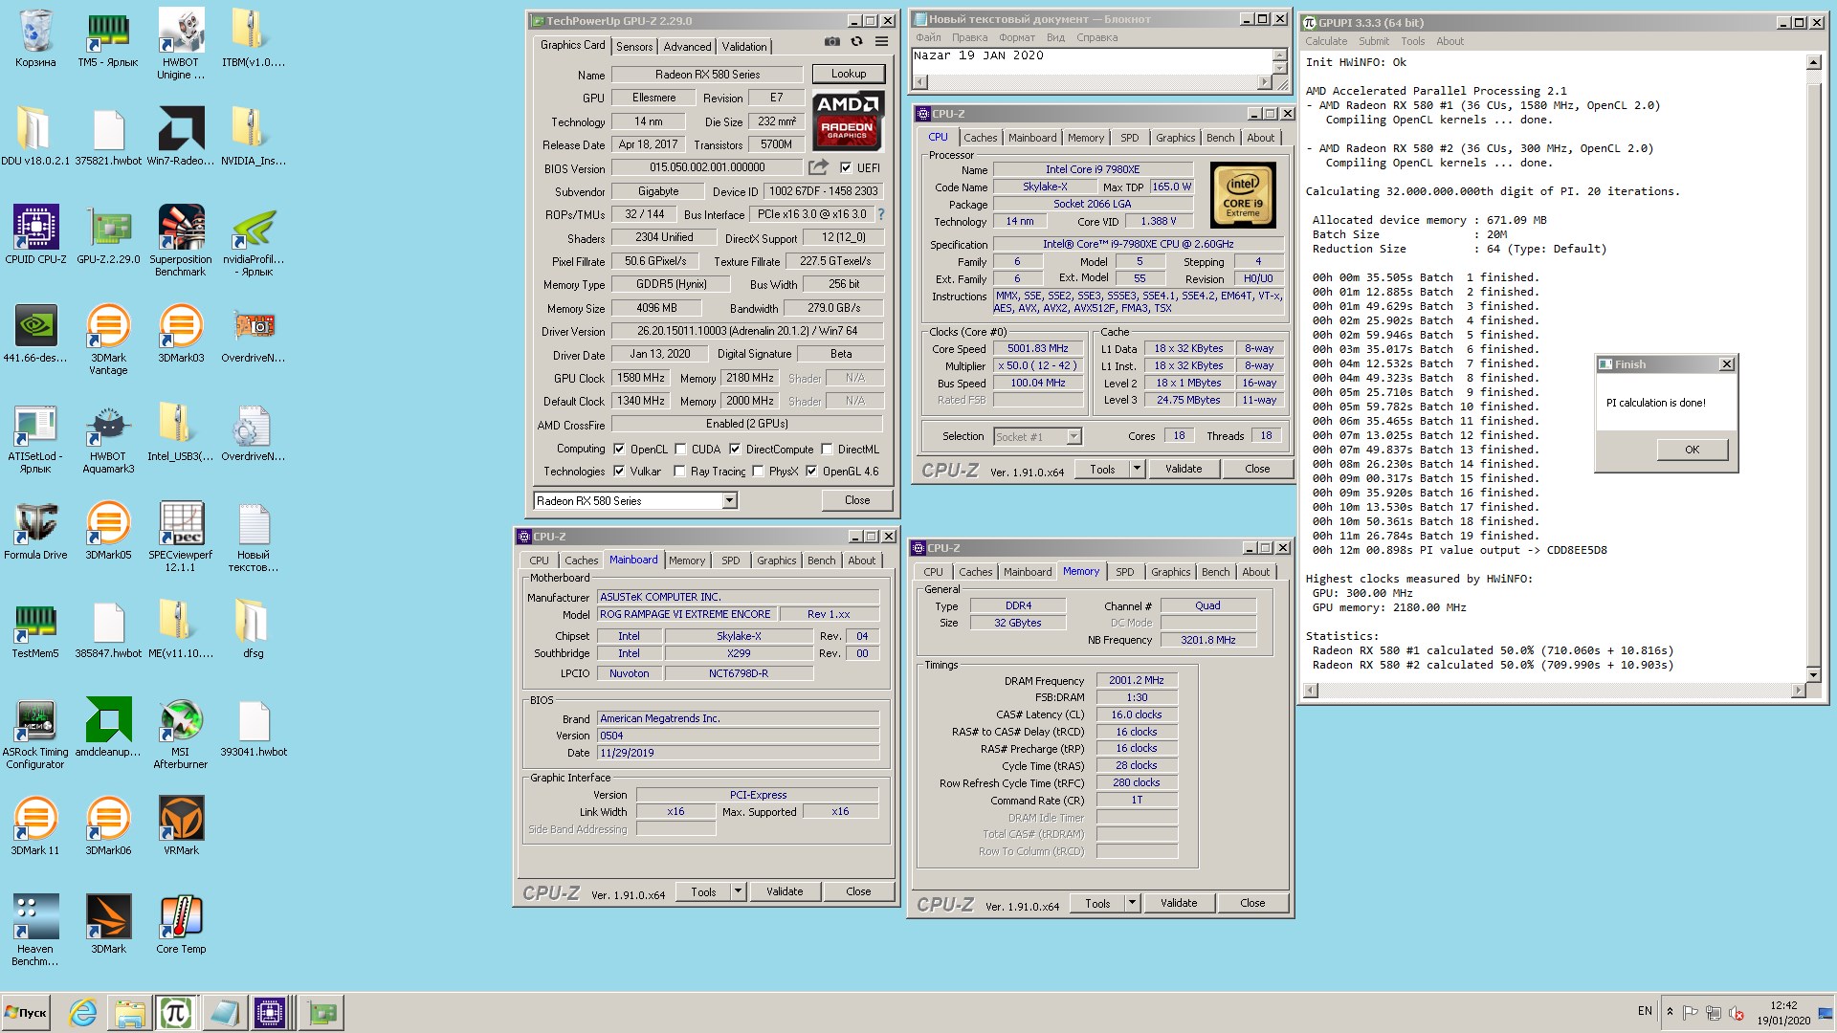1837x1033 pixels.
Task: Click GPU-Z refresh icon
Action: (856, 42)
